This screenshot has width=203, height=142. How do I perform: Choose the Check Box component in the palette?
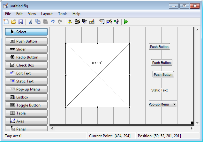[x=26, y=65]
